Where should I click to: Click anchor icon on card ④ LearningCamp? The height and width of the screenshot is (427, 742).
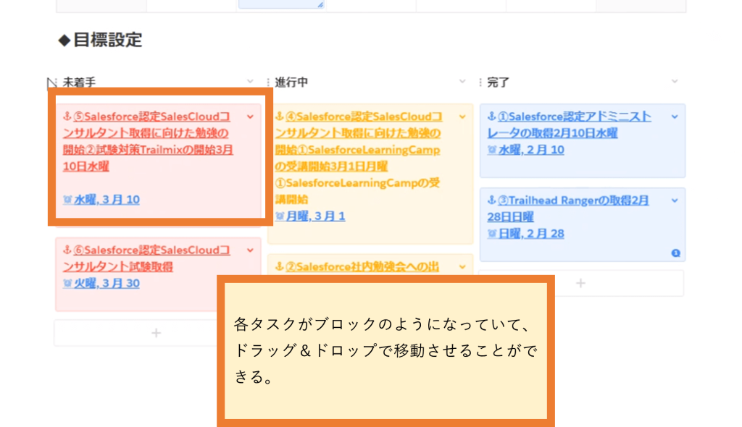279,117
